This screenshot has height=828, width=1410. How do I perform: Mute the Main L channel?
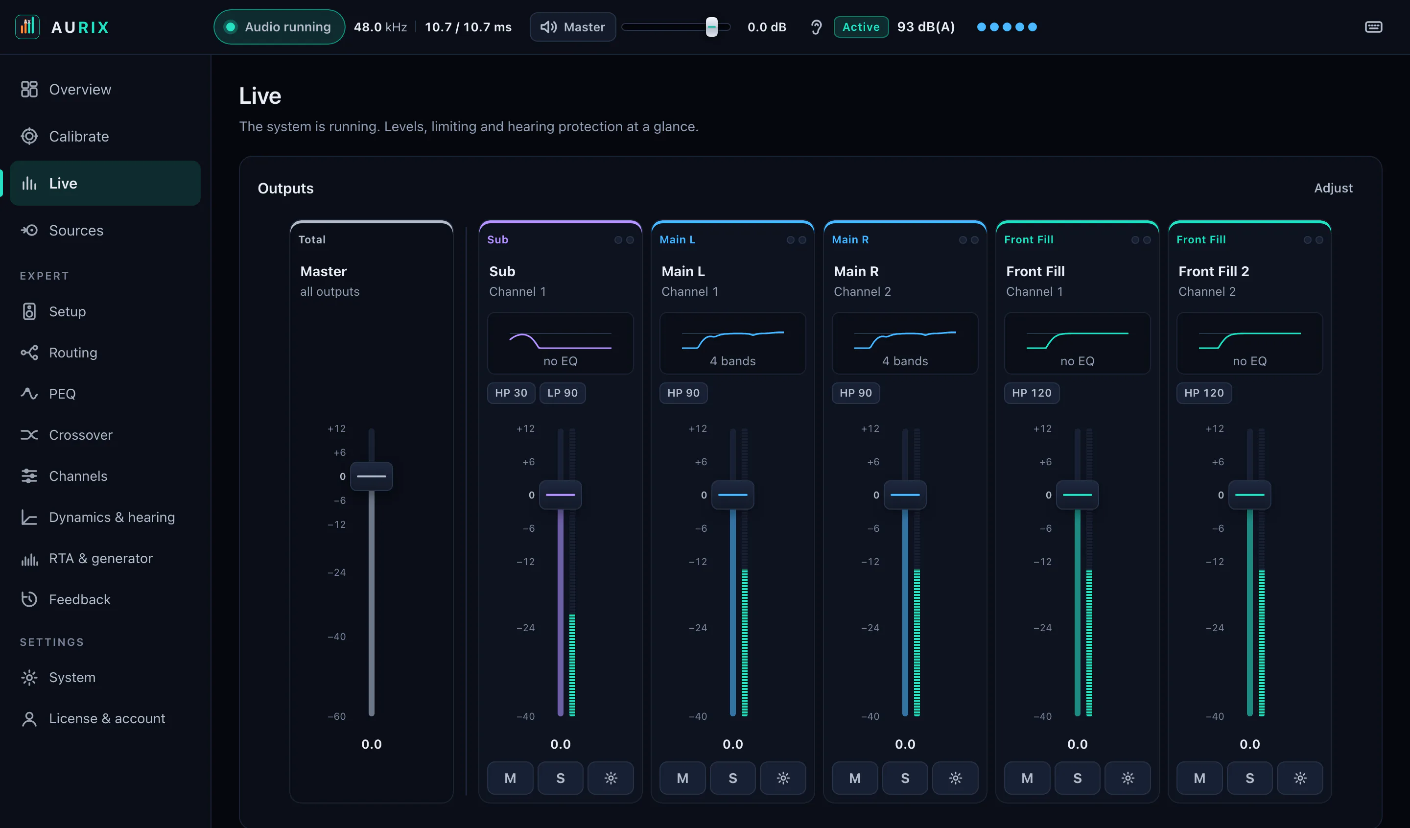tap(682, 778)
